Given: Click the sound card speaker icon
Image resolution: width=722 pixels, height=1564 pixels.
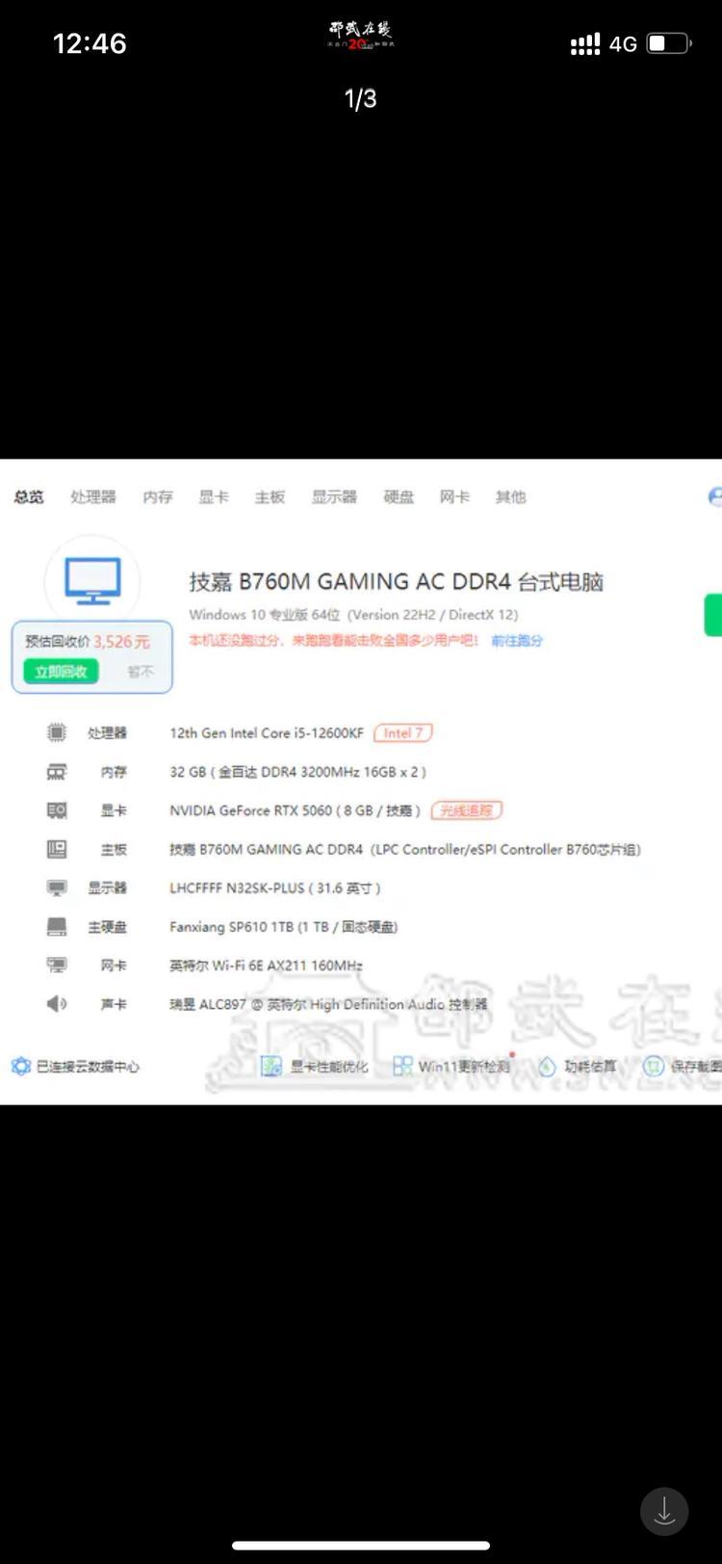Looking at the screenshot, I should click(x=57, y=1003).
